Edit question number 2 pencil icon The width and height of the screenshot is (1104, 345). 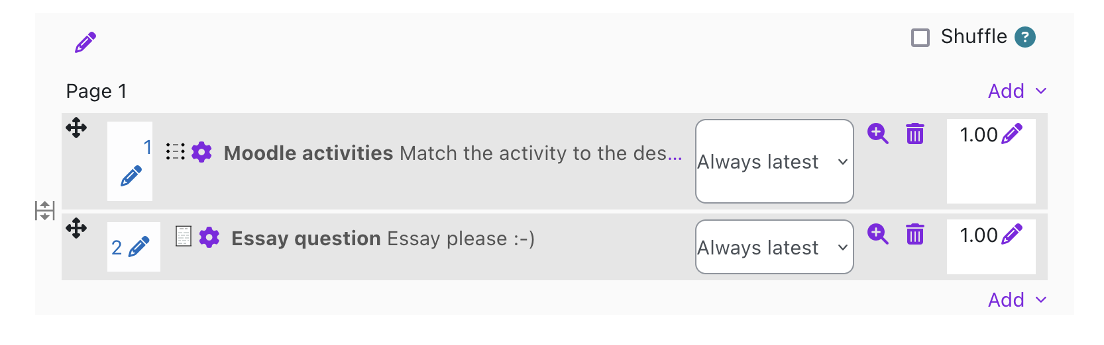(x=138, y=247)
